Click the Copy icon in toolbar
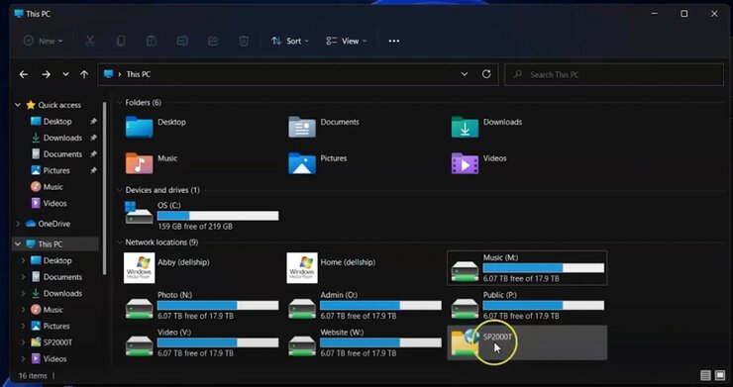The height and width of the screenshot is (387, 733). [x=121, y=42]
